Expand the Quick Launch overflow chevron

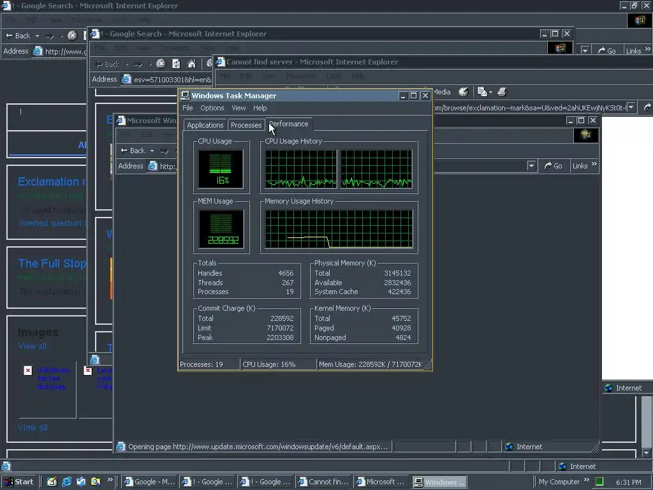click(110, 480)
